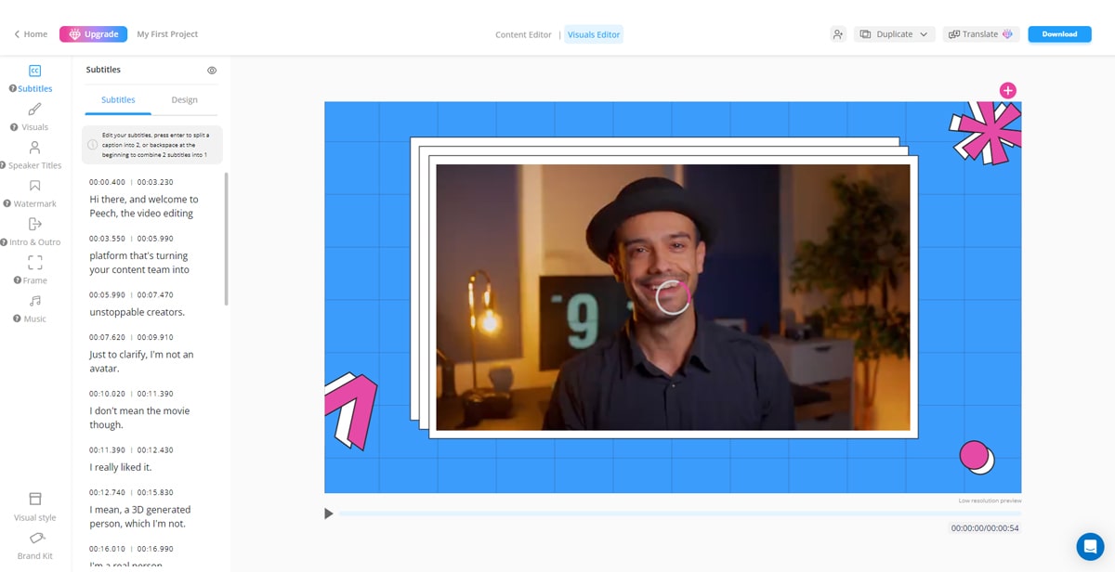Click the Download button

1059,34
